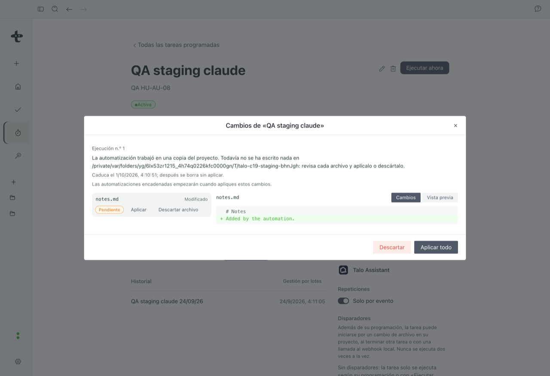Select the Cambios tab
Viewport: 550px width, 376px height.
pyautogui.click(x=406, y=197)
